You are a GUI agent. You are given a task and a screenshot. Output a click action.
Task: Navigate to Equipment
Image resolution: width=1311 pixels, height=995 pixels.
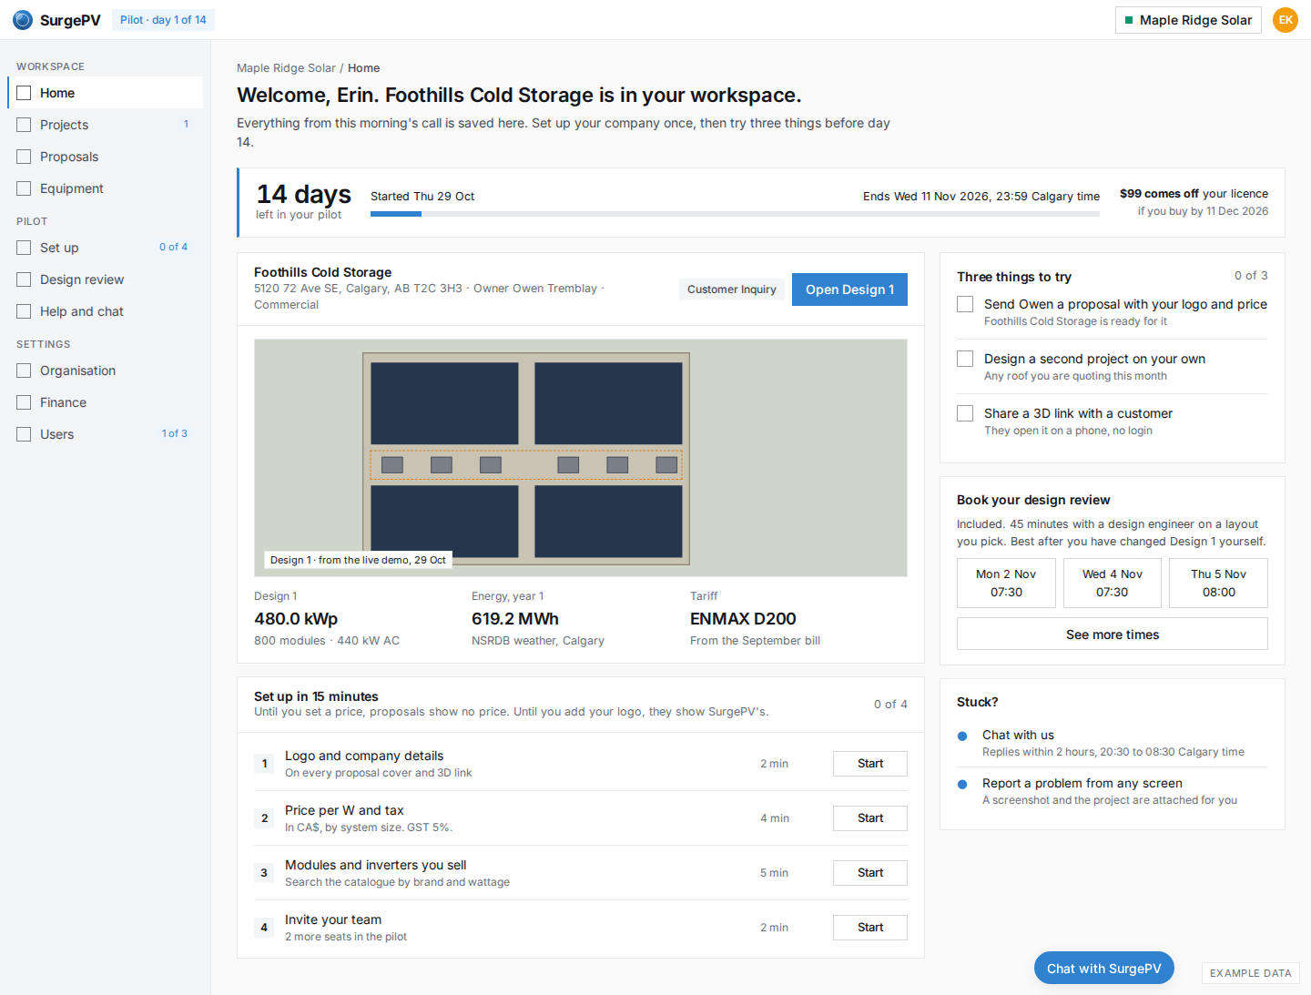click(x=106, y=188)
